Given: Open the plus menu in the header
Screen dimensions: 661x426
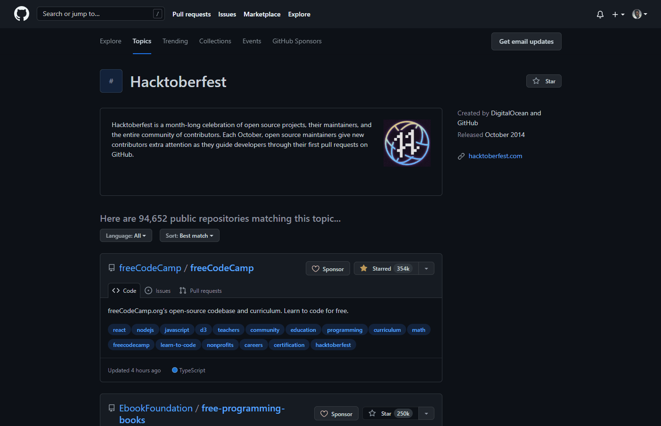Looking at the screenshot, I should click(x=618, y=14).
